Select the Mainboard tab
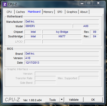This screenshot has width=107, height=106. point(34,12)
